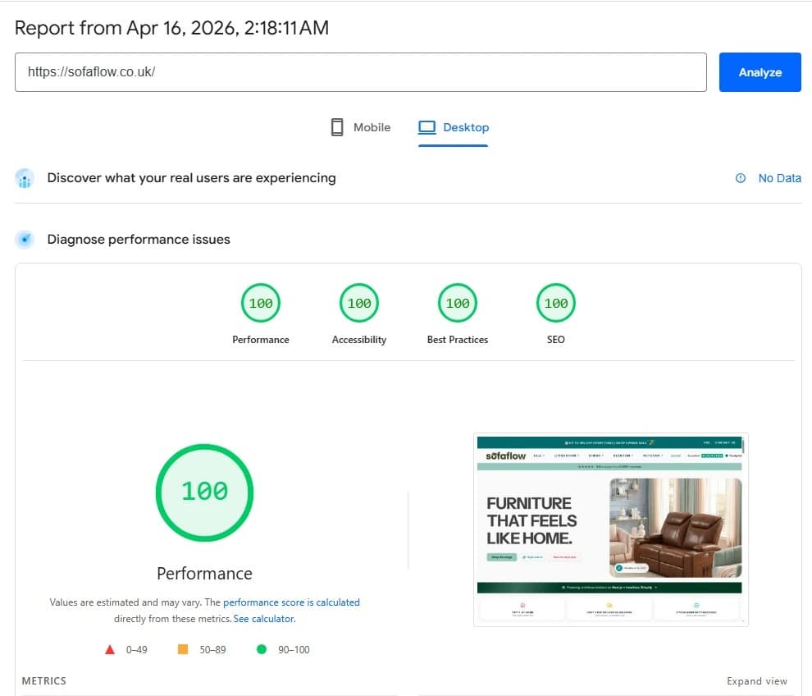Select the Performance score gauge
This screenshot has height=696, width=812.
[260, 302]
